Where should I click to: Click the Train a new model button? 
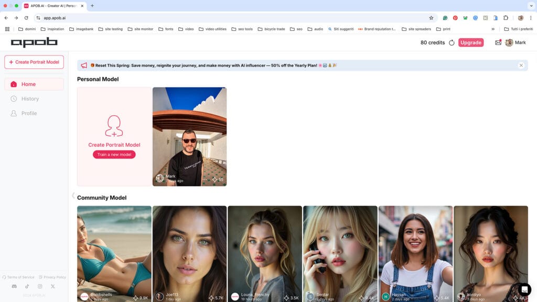(x=114, y=155)
